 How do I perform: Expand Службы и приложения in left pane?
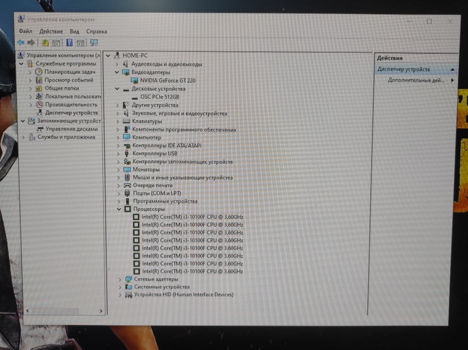click(24, 137)
